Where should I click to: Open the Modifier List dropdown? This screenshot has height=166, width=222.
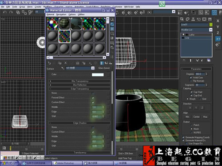coord(211,30)
